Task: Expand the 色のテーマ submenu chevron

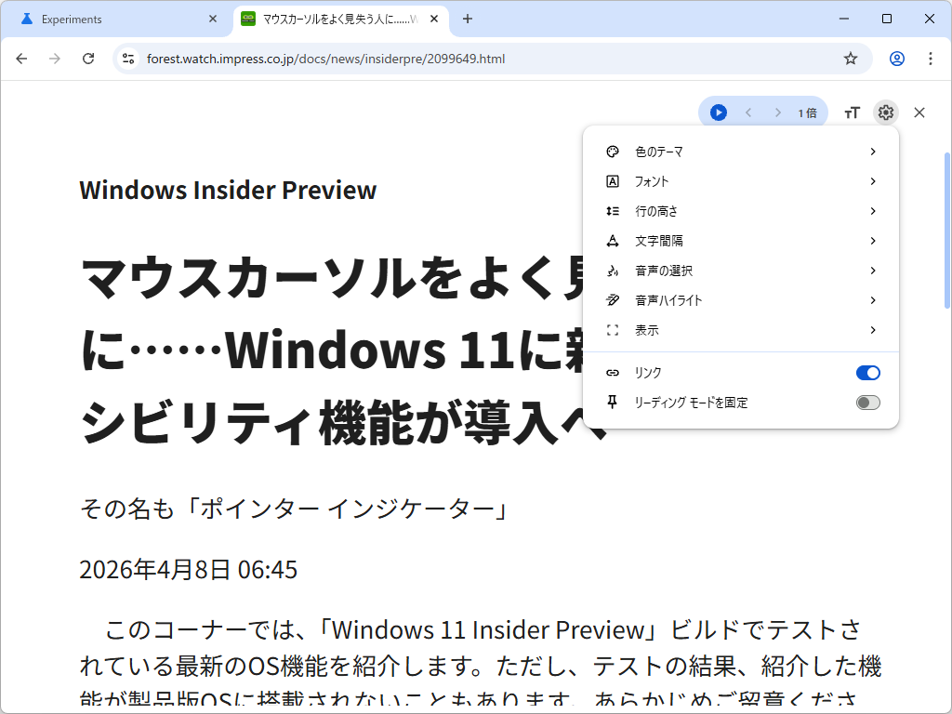Action: click(x=872, y=152)
